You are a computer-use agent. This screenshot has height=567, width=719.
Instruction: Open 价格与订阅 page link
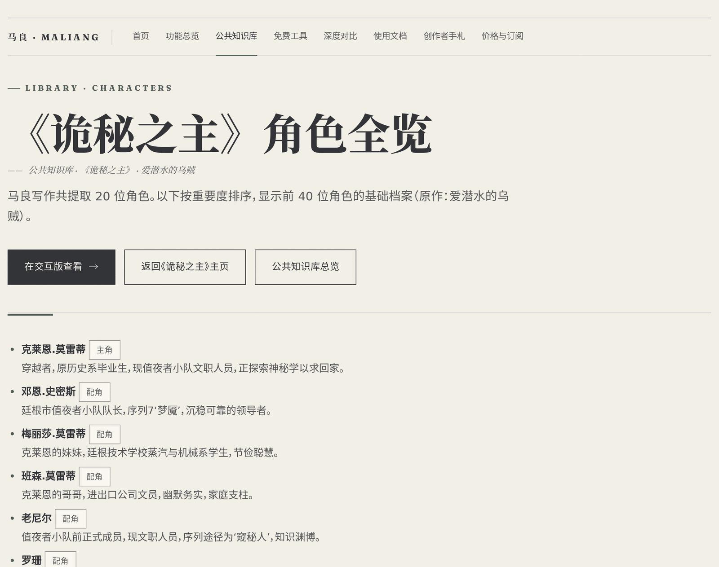point(502,36)
